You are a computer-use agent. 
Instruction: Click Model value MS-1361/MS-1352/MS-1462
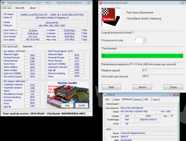click(x=138, y=111)
